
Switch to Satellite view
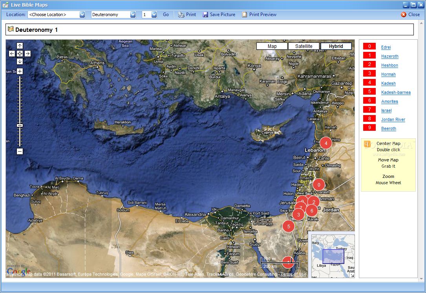[304, 46]
